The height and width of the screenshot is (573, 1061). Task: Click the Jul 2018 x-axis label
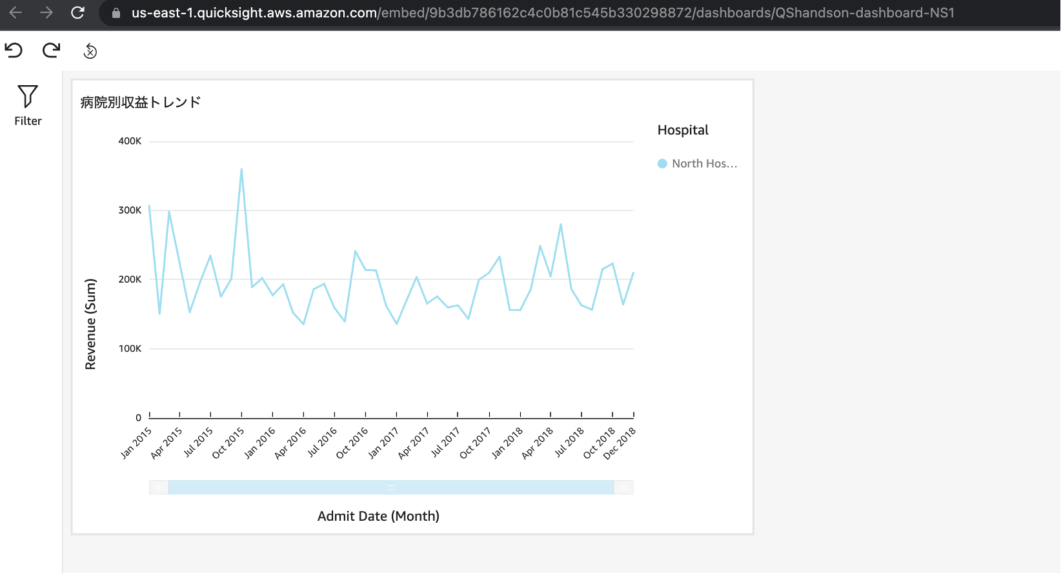pos(569,443)
